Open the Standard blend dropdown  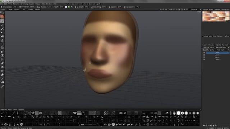(x=222, y=48)
